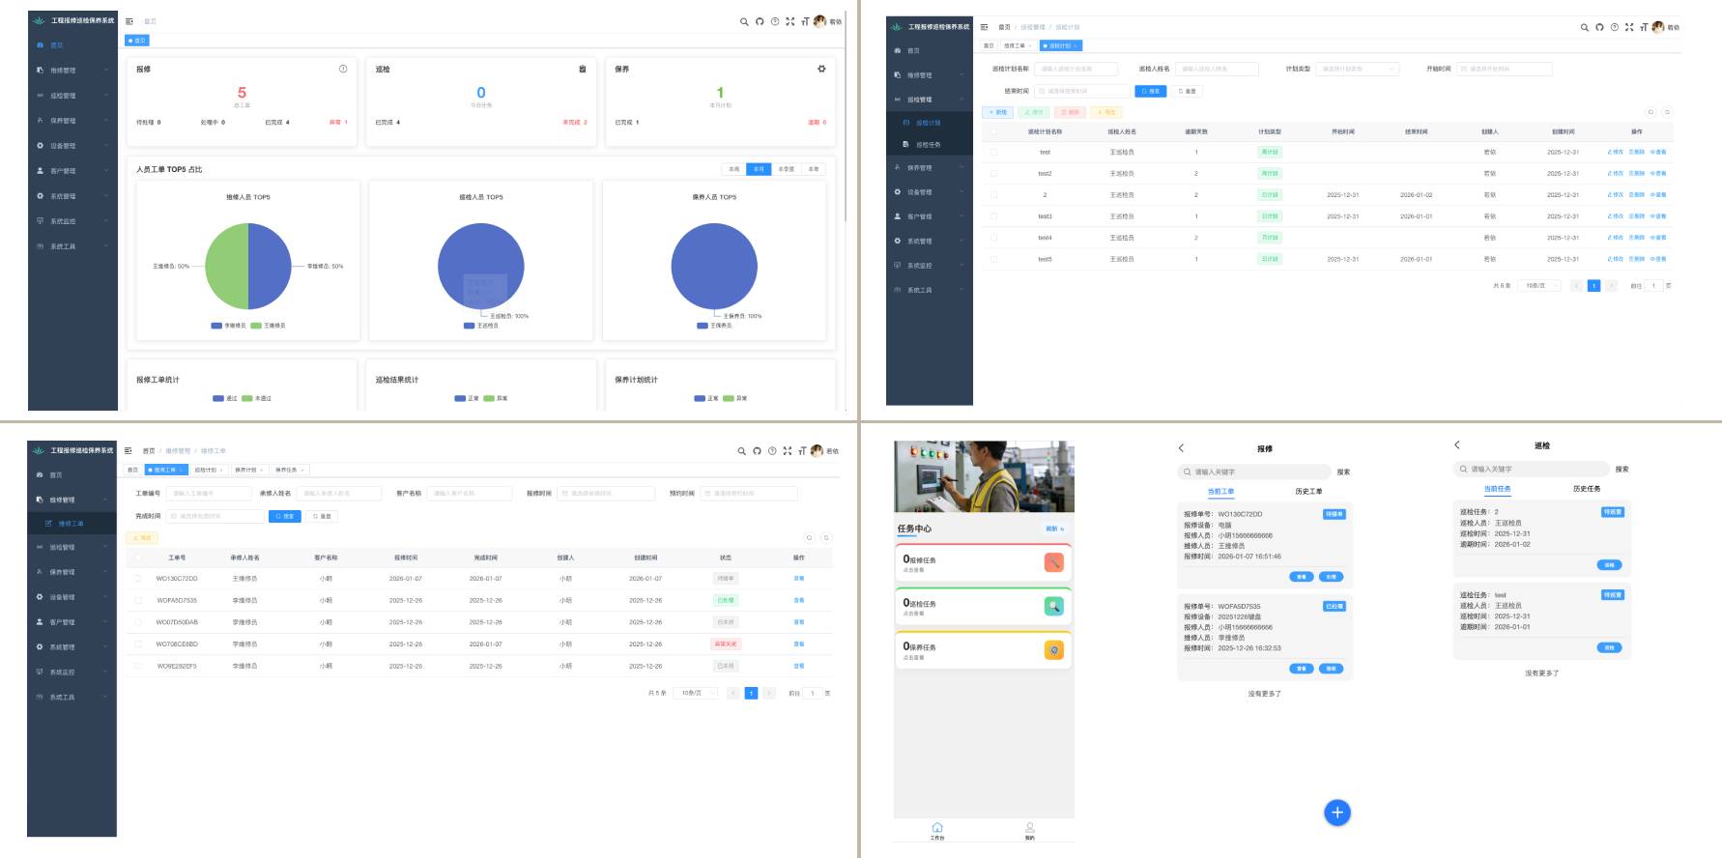This screenshot has width=1722, height=858.
Task: Tap back arrow on mobile 巡检 screen
Action: pyautogui.click(x=1457, y=444)
